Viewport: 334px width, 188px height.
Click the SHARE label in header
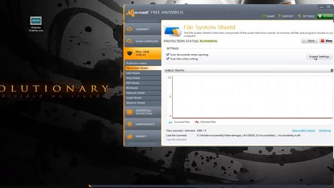tap(270, 16)
